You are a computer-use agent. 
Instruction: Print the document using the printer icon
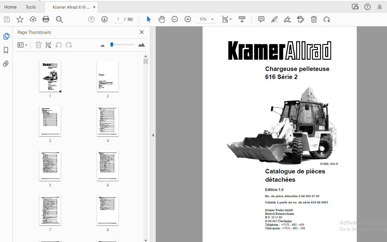pyautogui.click(x=46, y=20)
